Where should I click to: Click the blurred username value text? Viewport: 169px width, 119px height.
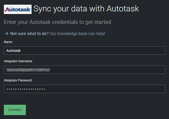click(28, 70)
